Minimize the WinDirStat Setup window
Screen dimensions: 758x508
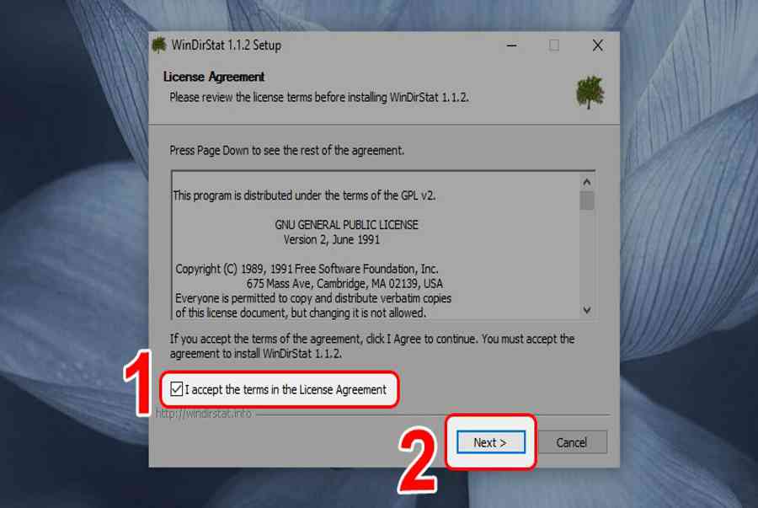pyautogui.click(x=512, y=45)
